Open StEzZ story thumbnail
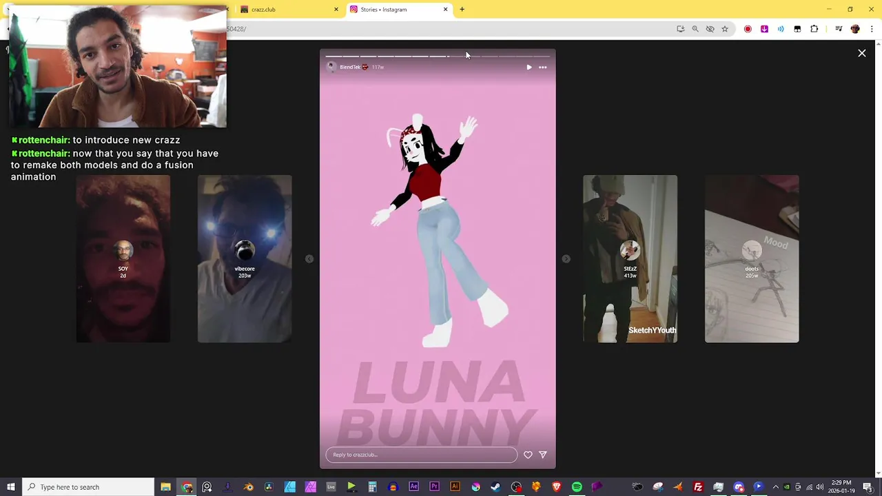Screen dimensions: 882x496 coord(630,258)
